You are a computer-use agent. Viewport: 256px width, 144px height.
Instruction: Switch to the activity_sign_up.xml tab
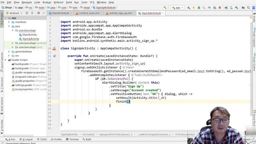pyautogui.click(x=120, y=13)
